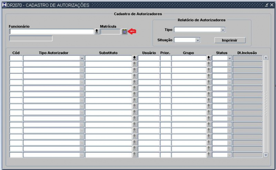Screen dimensions: 276x170
Task: Click the disabled field below Funcionário
Action: click(31, 38)
